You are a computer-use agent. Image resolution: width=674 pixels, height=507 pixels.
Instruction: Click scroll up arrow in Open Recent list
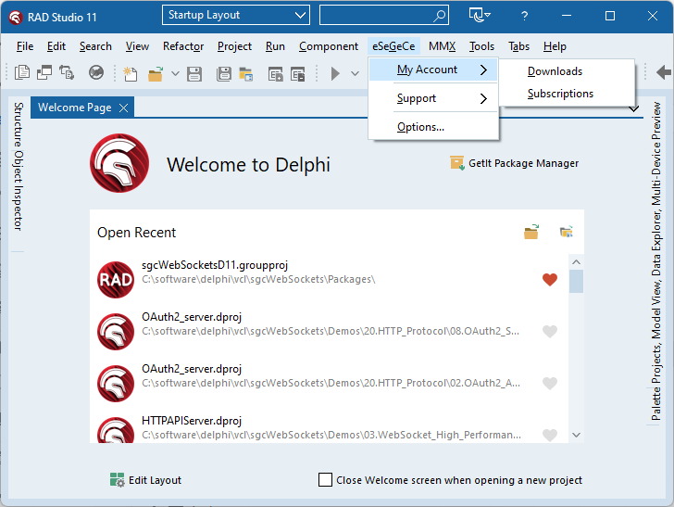pyautogui.click(x=577, y=261)
